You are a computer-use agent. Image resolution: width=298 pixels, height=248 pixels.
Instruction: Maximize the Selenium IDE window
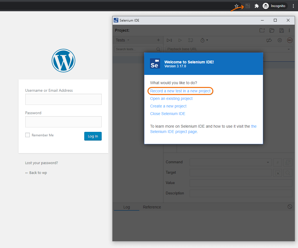(x=275, y=20)
